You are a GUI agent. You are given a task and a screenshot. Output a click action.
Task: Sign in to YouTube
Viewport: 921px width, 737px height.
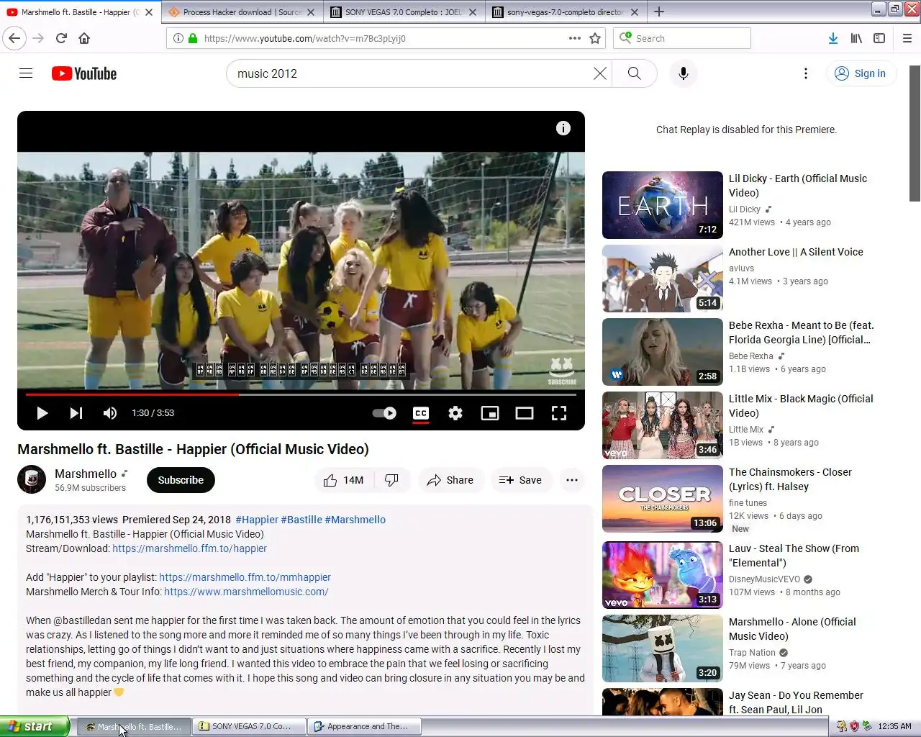[861, 73]
